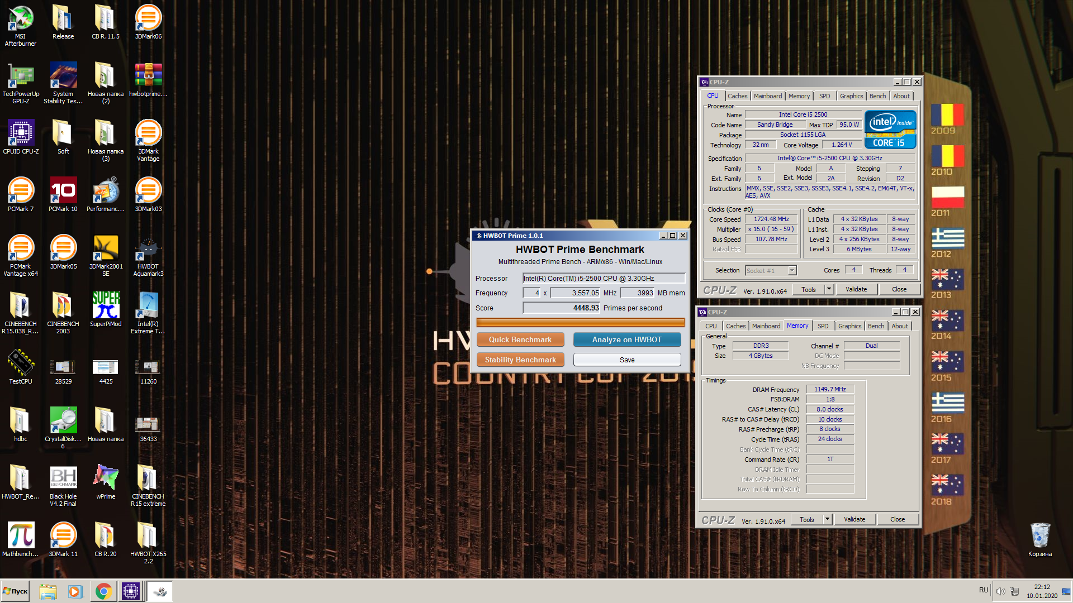The width and height of the screenshot is (1073, 603).
Task: Open Intel Extreme Tuning shortcut
Action: pyautogui.click(x=148, y=313)
